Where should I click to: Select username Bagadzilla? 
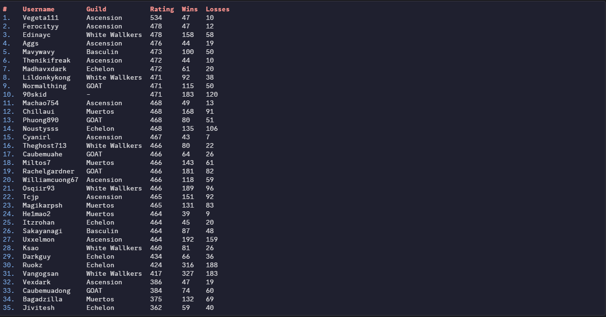pyautogui.click(x=43, y=299)
